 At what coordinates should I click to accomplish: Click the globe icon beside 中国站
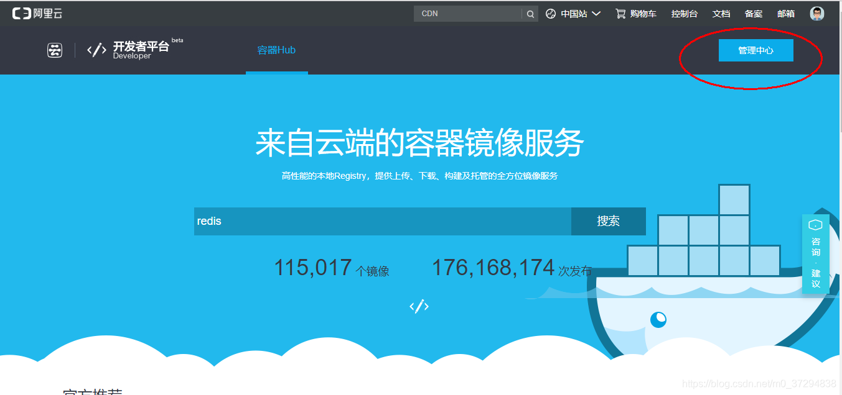pos(551,14)
